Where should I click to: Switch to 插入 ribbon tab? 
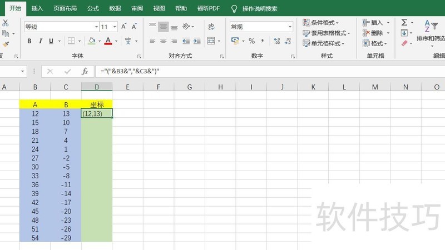[37, 8]
